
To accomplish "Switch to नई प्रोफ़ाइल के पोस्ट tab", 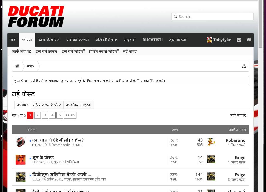I will click(x=47, y=105).
